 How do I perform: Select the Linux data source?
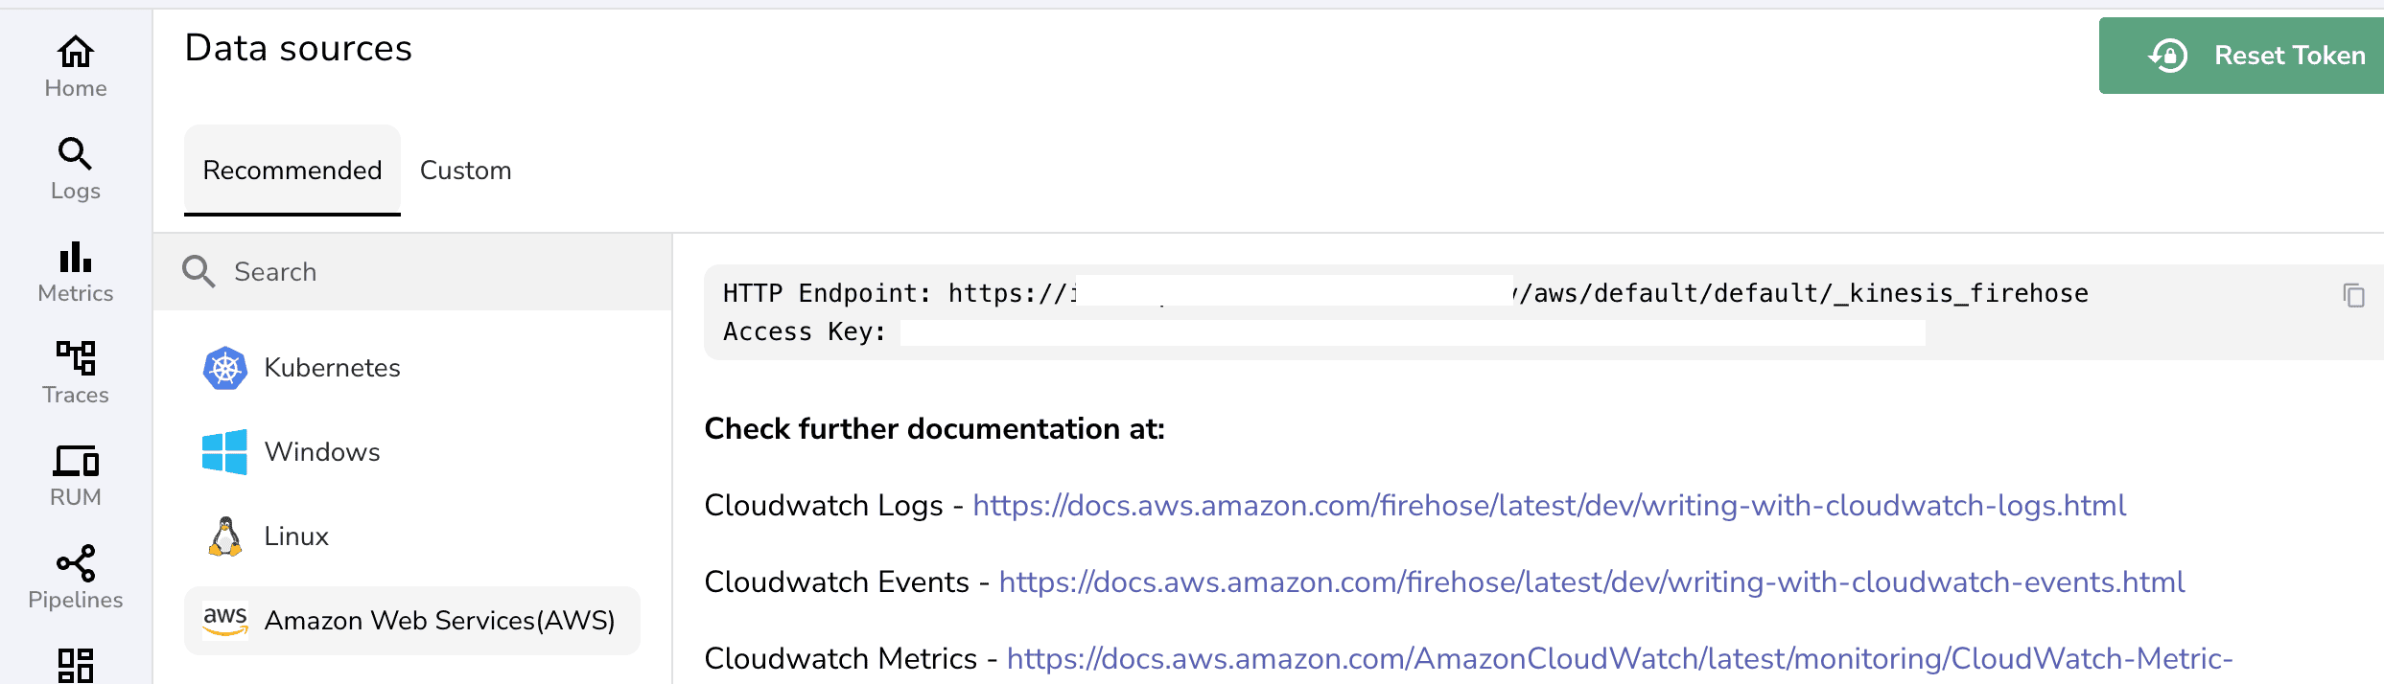click(295, 536)
